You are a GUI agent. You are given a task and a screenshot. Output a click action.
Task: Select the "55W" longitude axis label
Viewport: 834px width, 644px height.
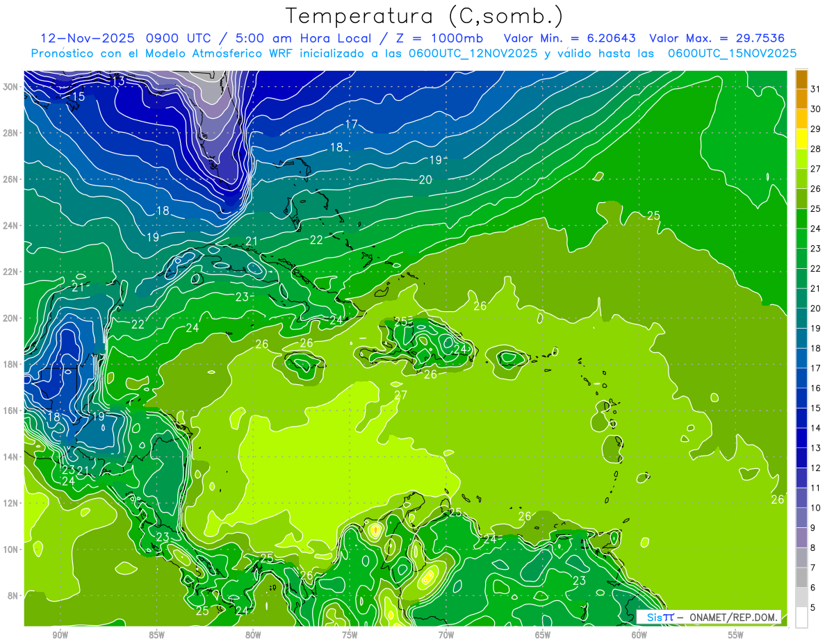pos(736,634)
